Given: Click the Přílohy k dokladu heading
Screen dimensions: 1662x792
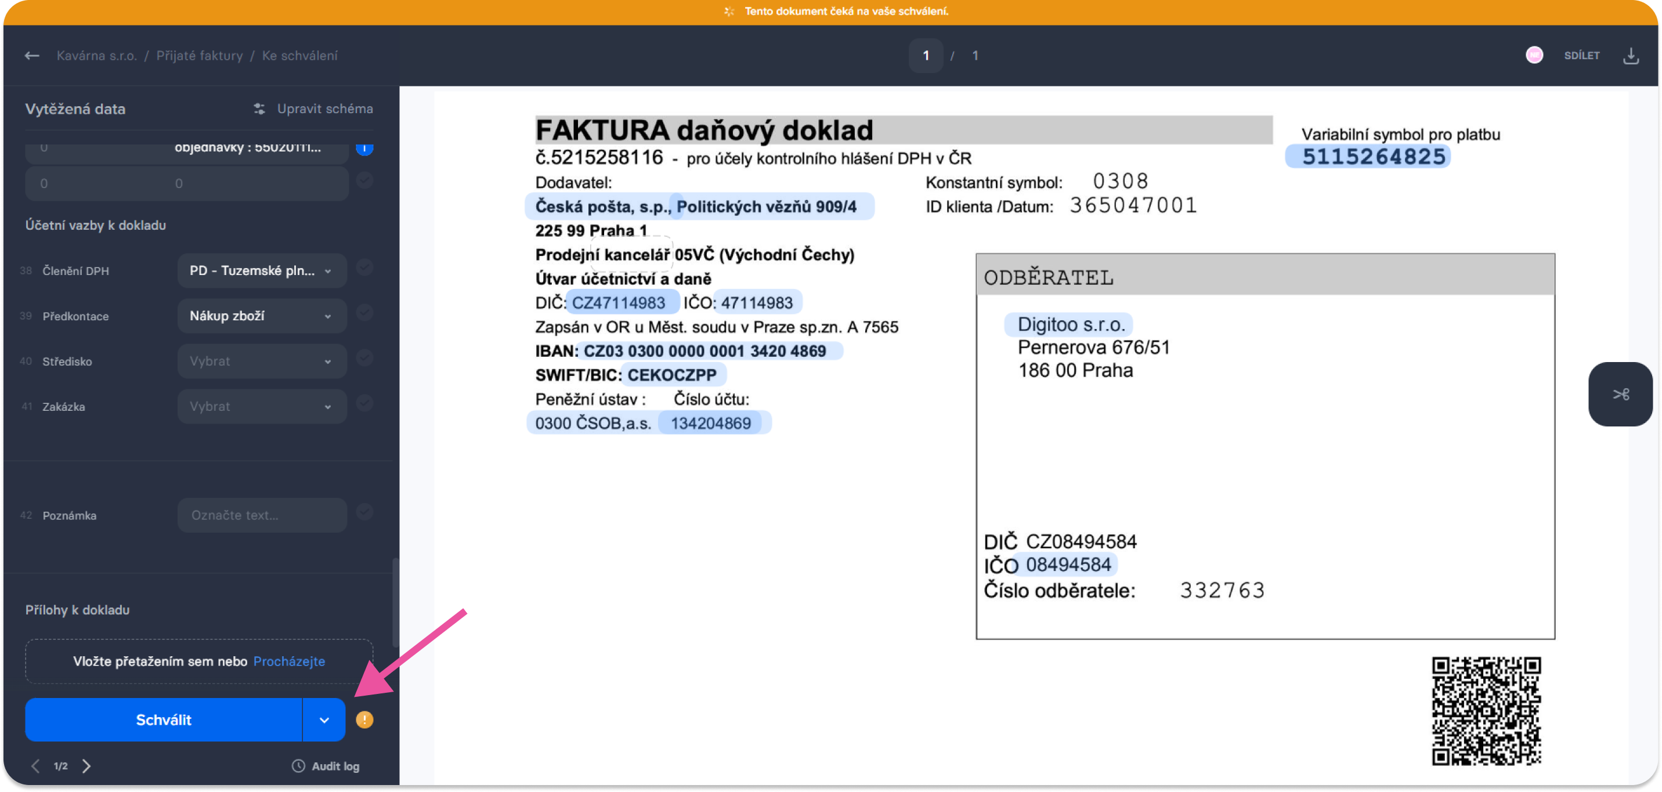Looking at the screenshot, I should (77, 610).
